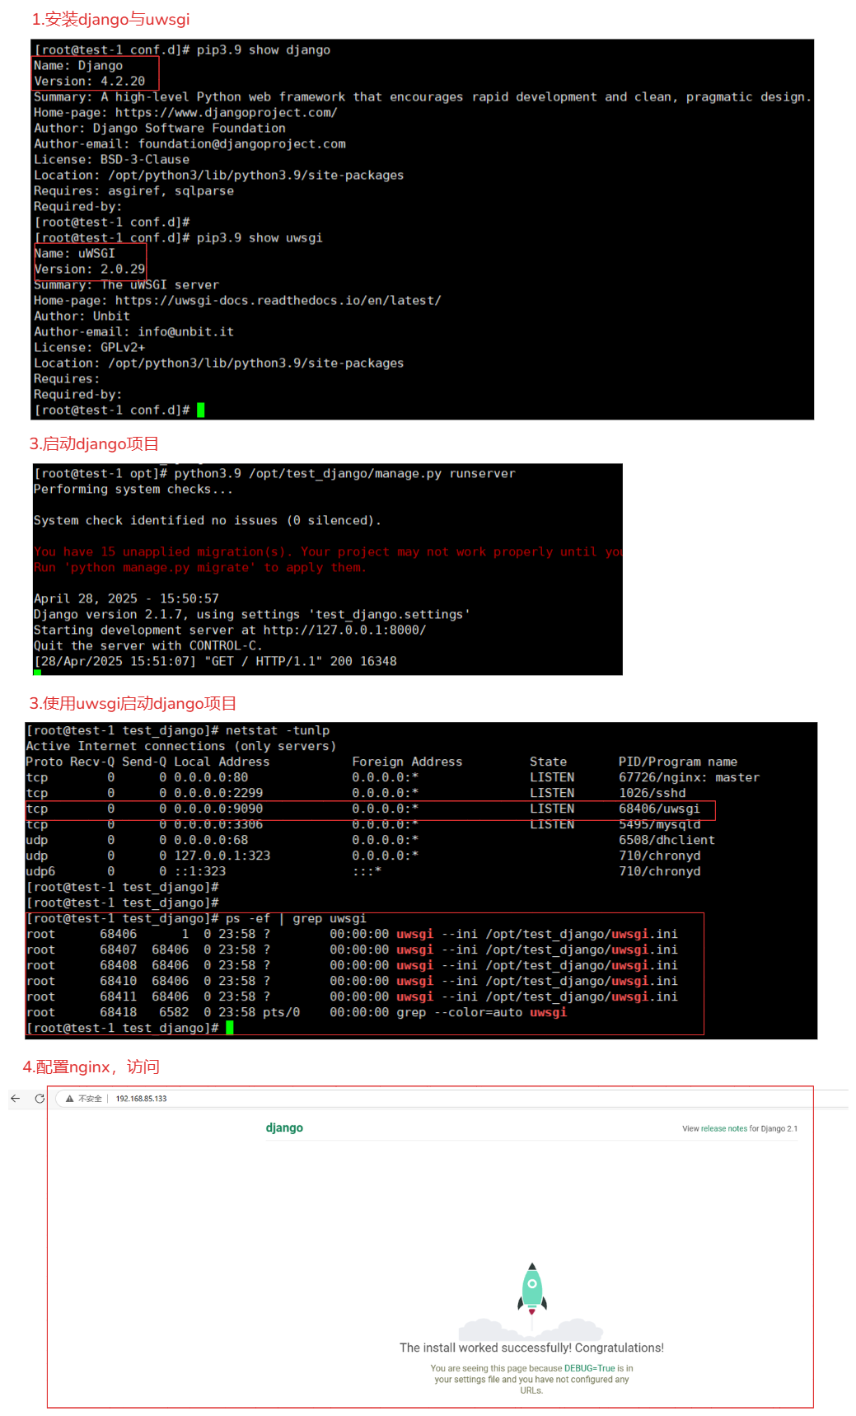Click the browser back arrow
856x1416 pixels.
coord(15,1099)
